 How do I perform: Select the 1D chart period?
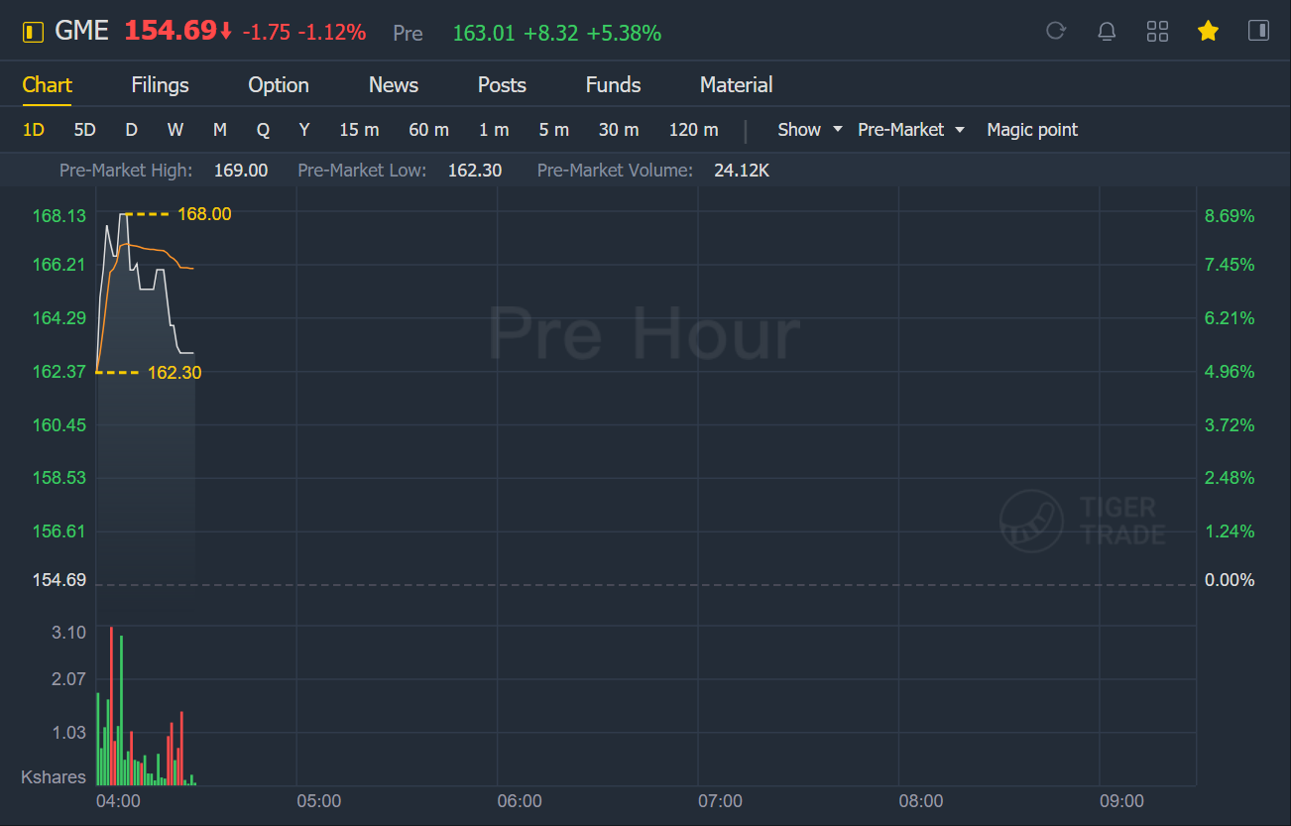(x=34, y=130)
